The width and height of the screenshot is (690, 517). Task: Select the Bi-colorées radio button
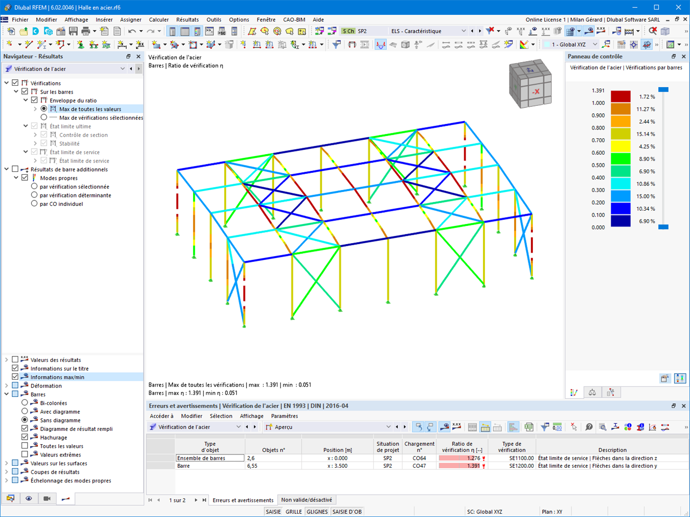(25, 403)
